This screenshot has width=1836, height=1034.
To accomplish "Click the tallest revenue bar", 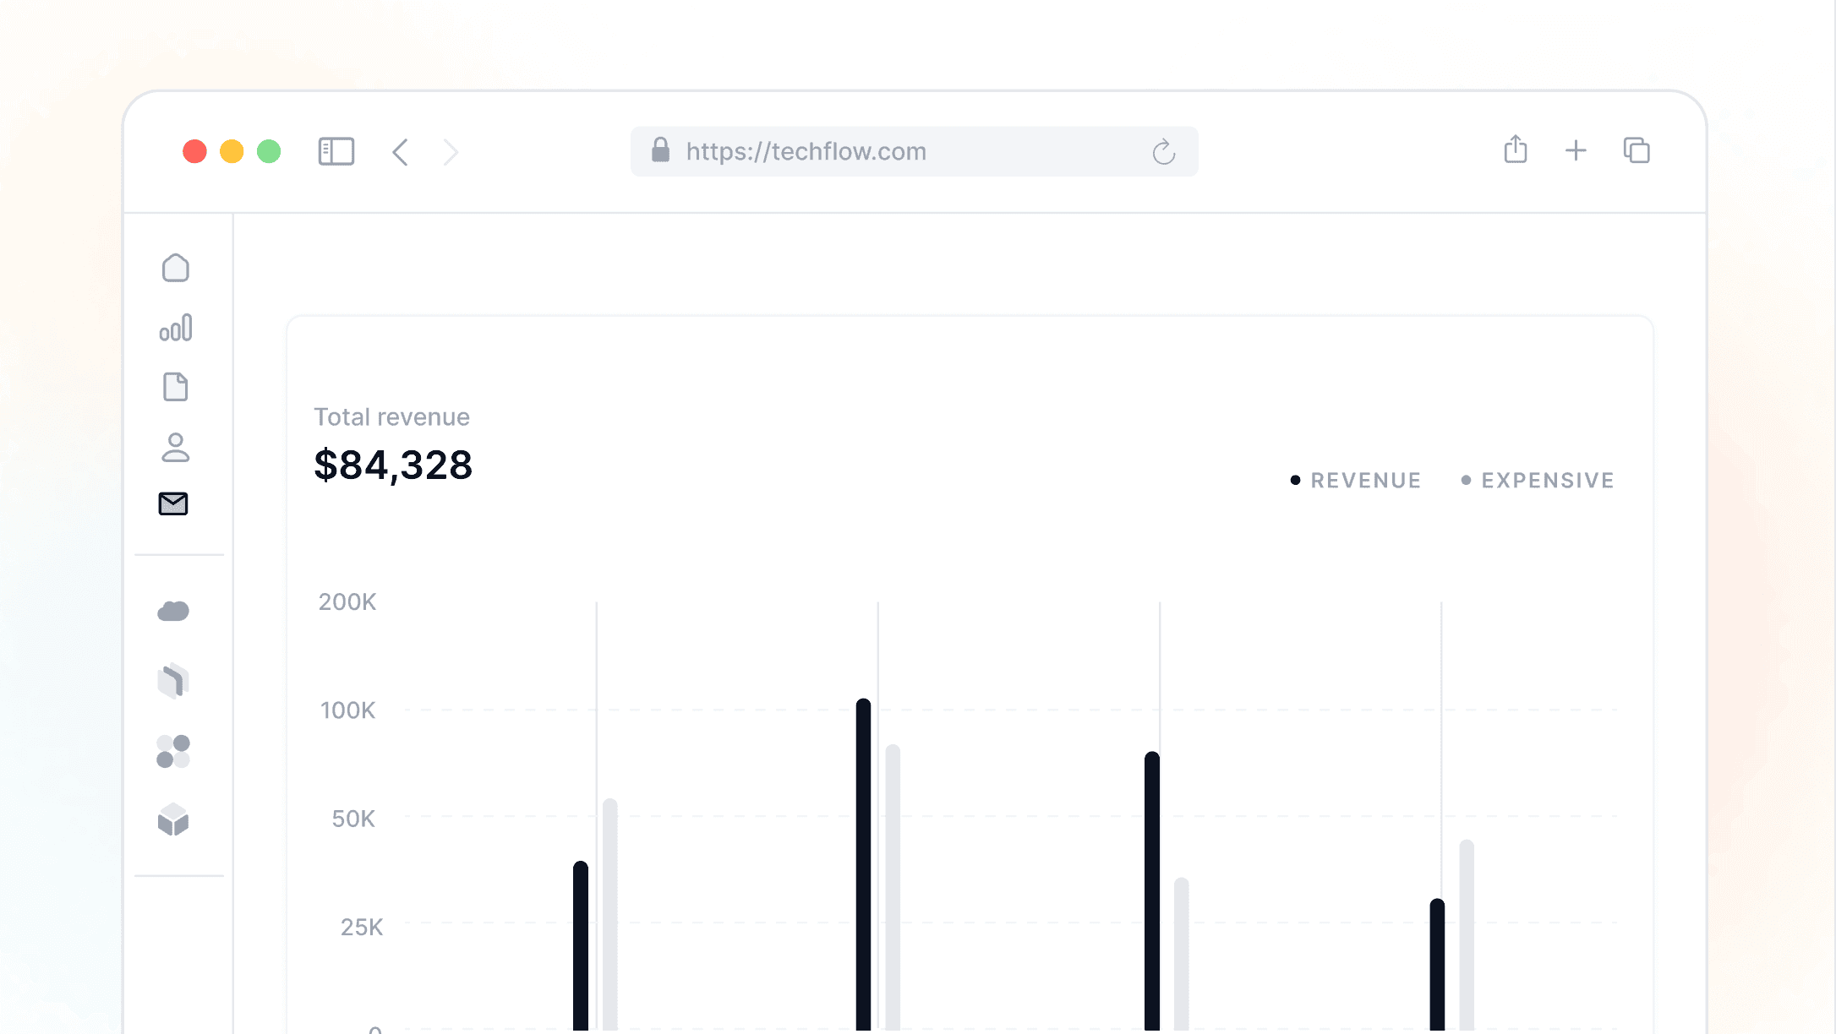I will (863, 862).
